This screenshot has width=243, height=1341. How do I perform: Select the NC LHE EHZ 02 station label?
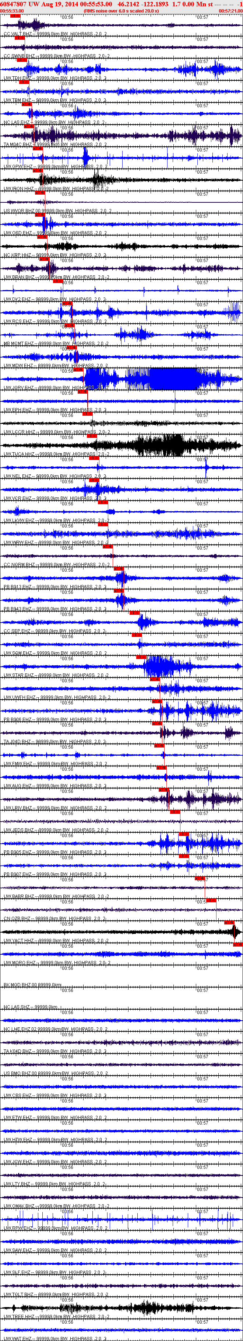pyautogui.click(x=55, y=1029)
